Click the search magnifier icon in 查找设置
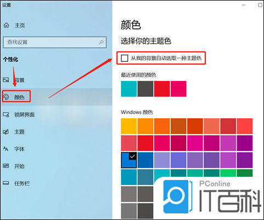Viewport: 264px width, 220px height. [x=101, y=42]
